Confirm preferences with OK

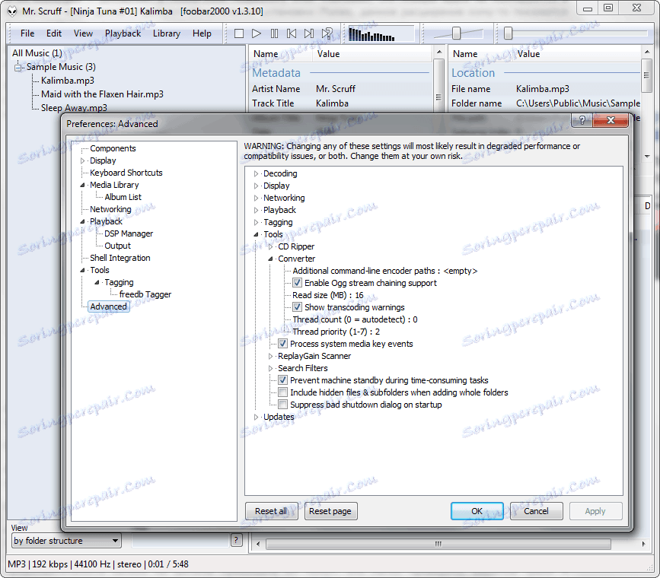(477, 511)
